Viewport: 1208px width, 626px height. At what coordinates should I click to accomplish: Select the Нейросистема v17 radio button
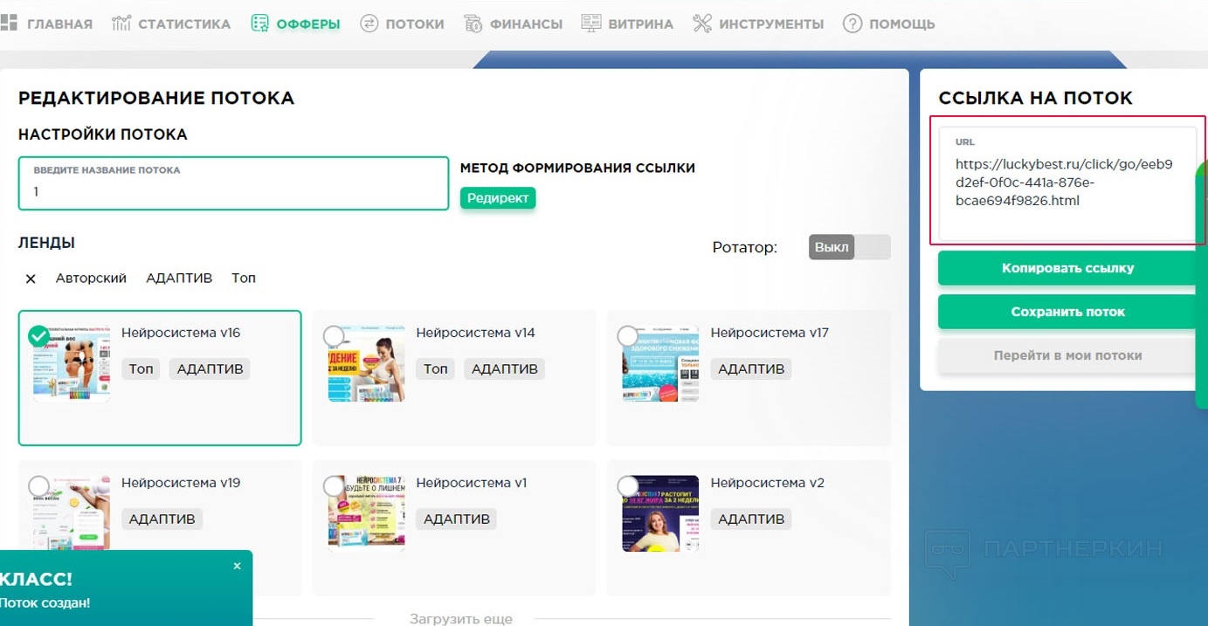pos(627,335)
